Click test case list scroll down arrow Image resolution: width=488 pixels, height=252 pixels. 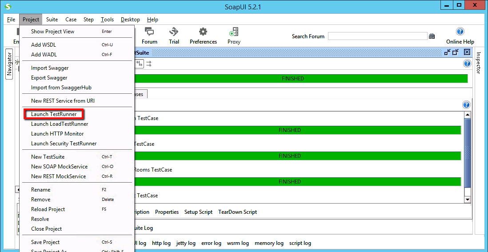468,199
